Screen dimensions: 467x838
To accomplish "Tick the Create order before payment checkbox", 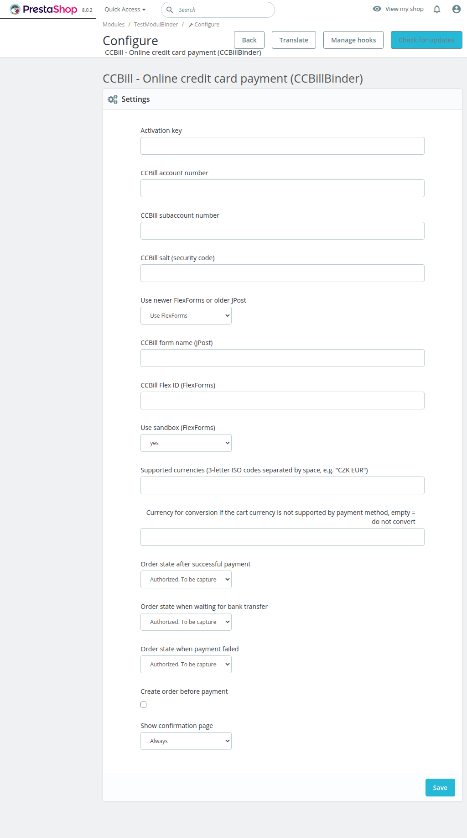I will (144, 704).
